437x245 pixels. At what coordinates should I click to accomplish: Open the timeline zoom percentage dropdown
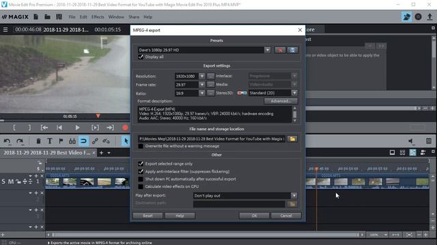pyautogui.click(x=386, y=235)
